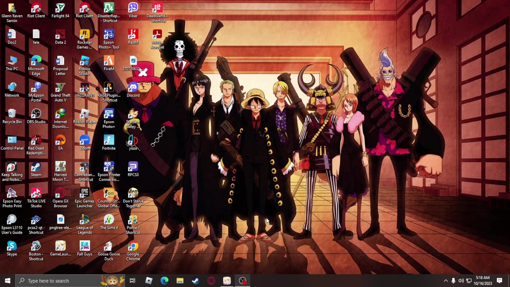Launch Farlight 84 desktop icon
Screen dimensions: 510x287
click(61, 10)
